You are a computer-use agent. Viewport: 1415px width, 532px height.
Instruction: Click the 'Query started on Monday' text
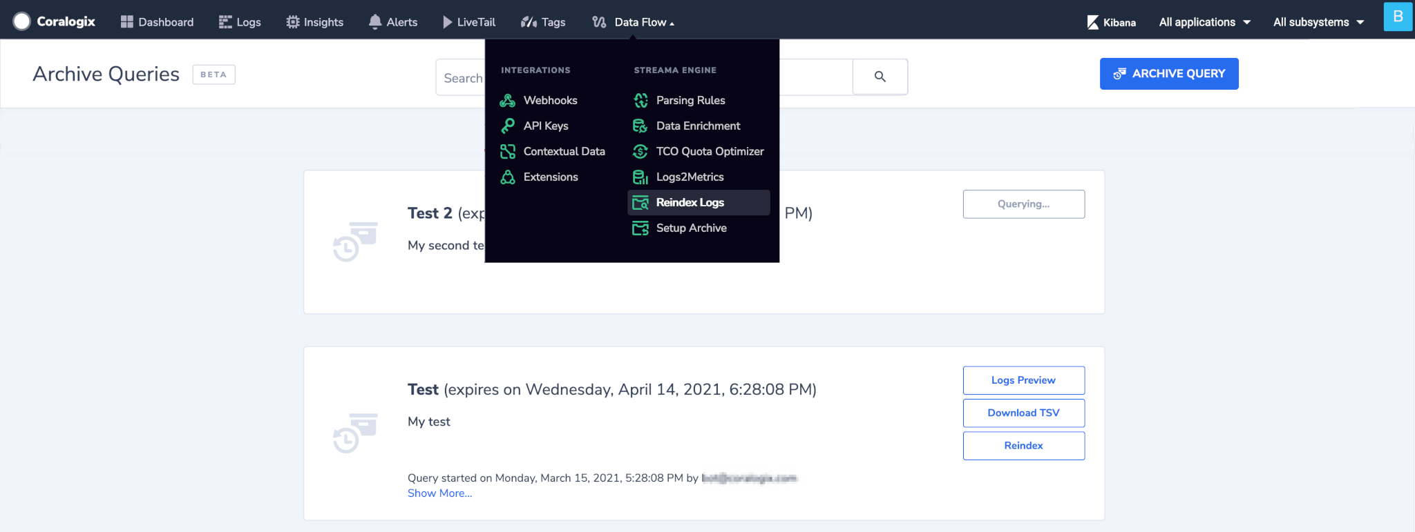(x=602, y=478)
